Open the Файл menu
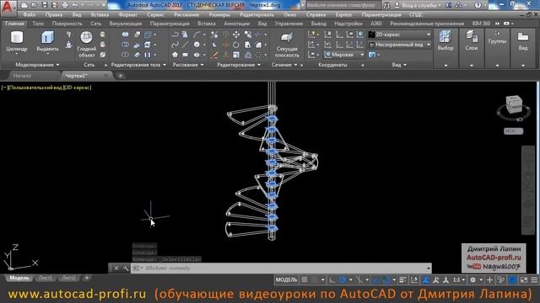The image size is (540, 303). pos(30,15)
